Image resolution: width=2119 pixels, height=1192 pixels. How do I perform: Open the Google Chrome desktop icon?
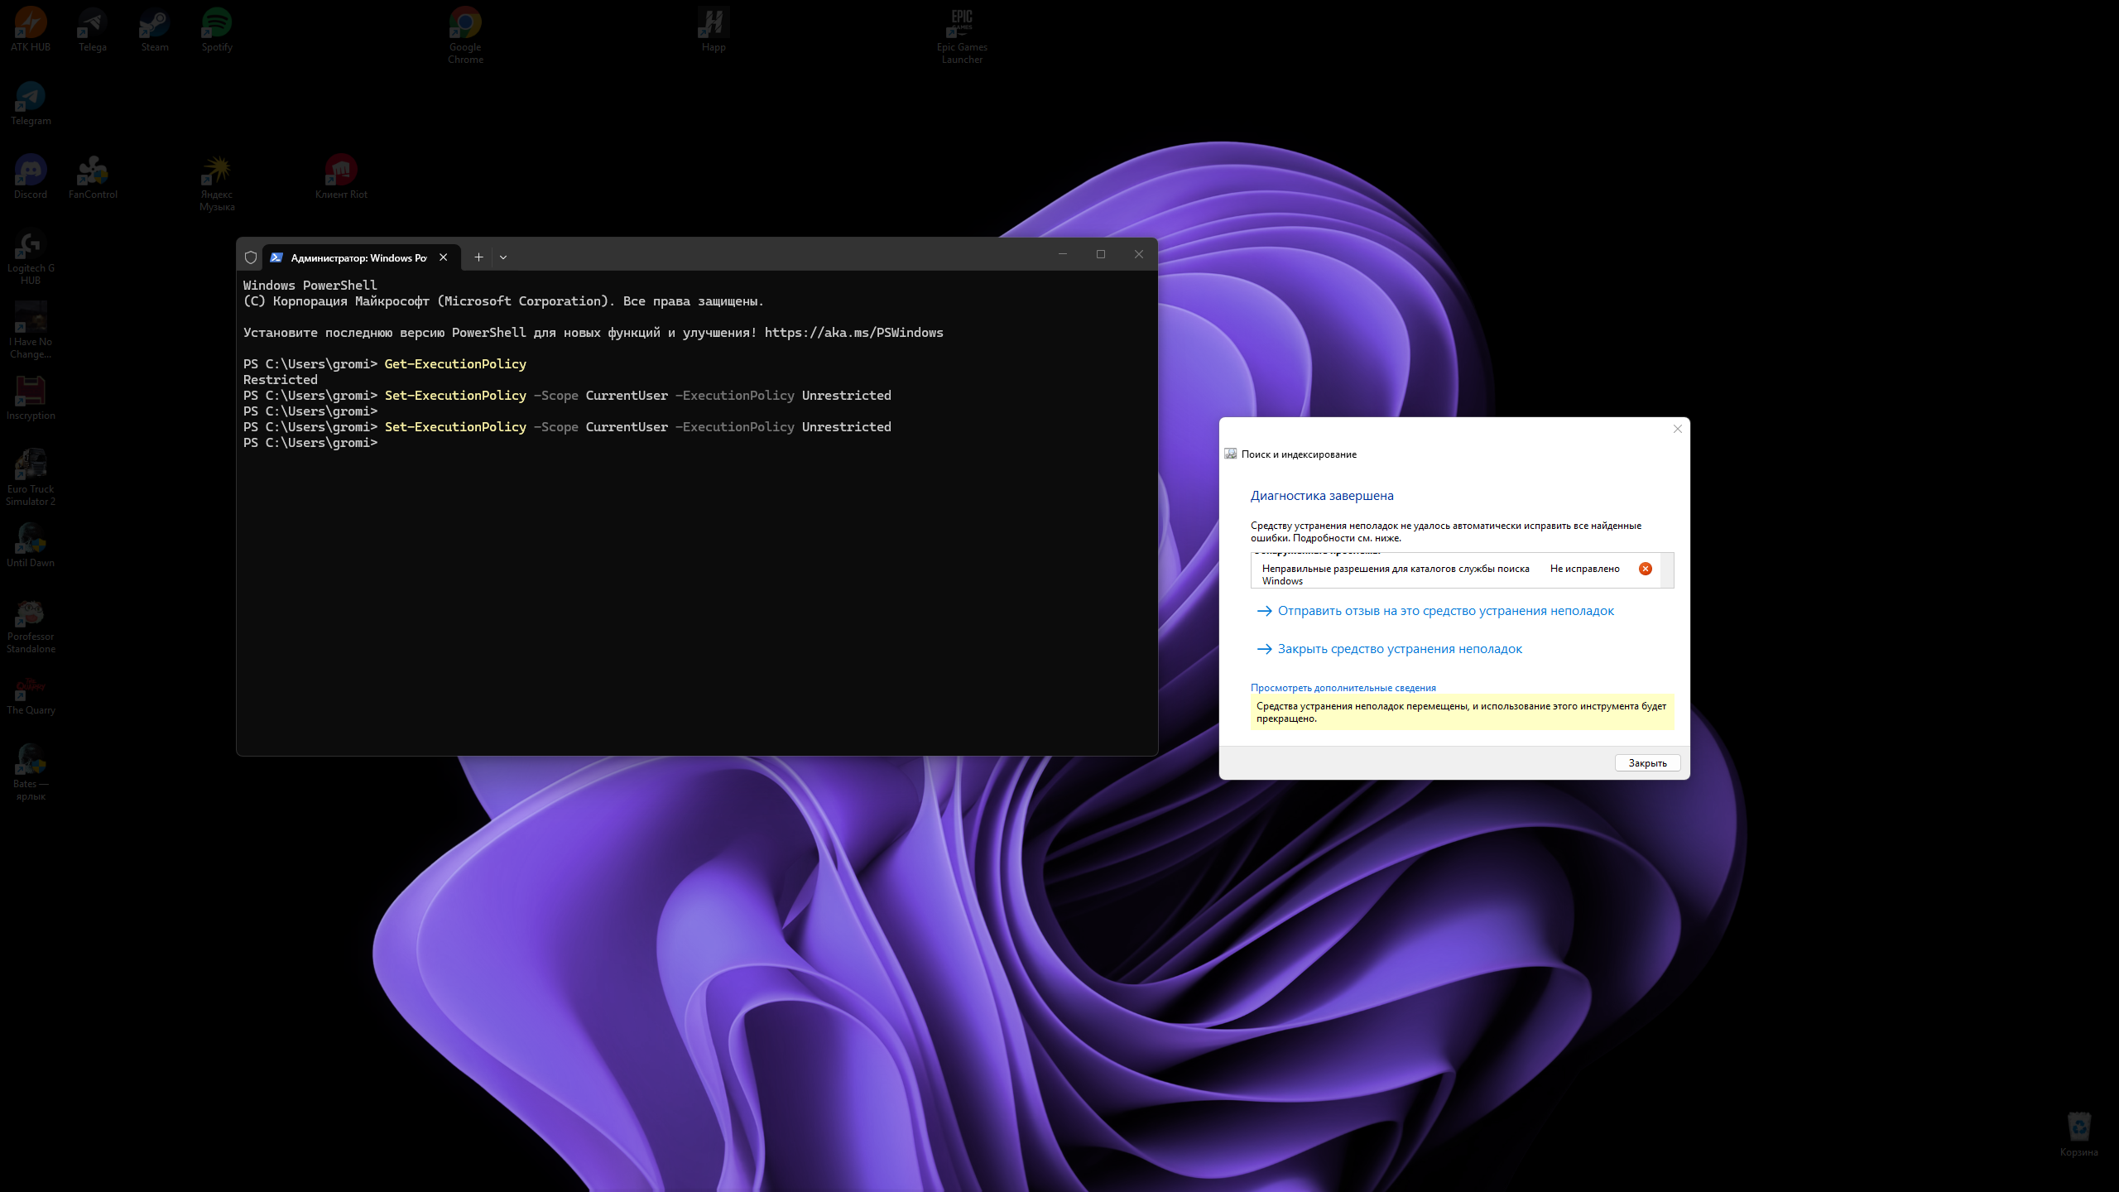coord(465,36)
